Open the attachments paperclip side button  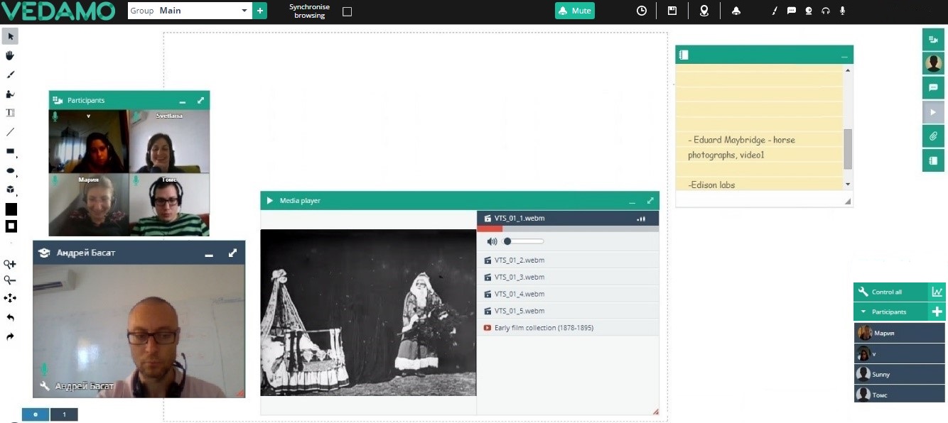click(x=933, y=136)
